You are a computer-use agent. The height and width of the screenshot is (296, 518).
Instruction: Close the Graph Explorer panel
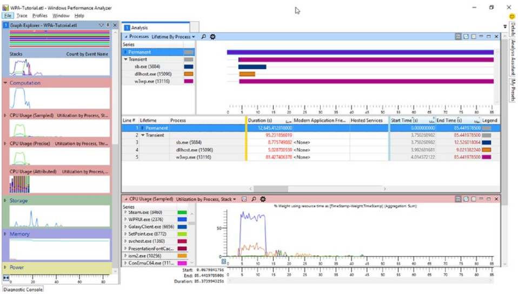[115, 25]
